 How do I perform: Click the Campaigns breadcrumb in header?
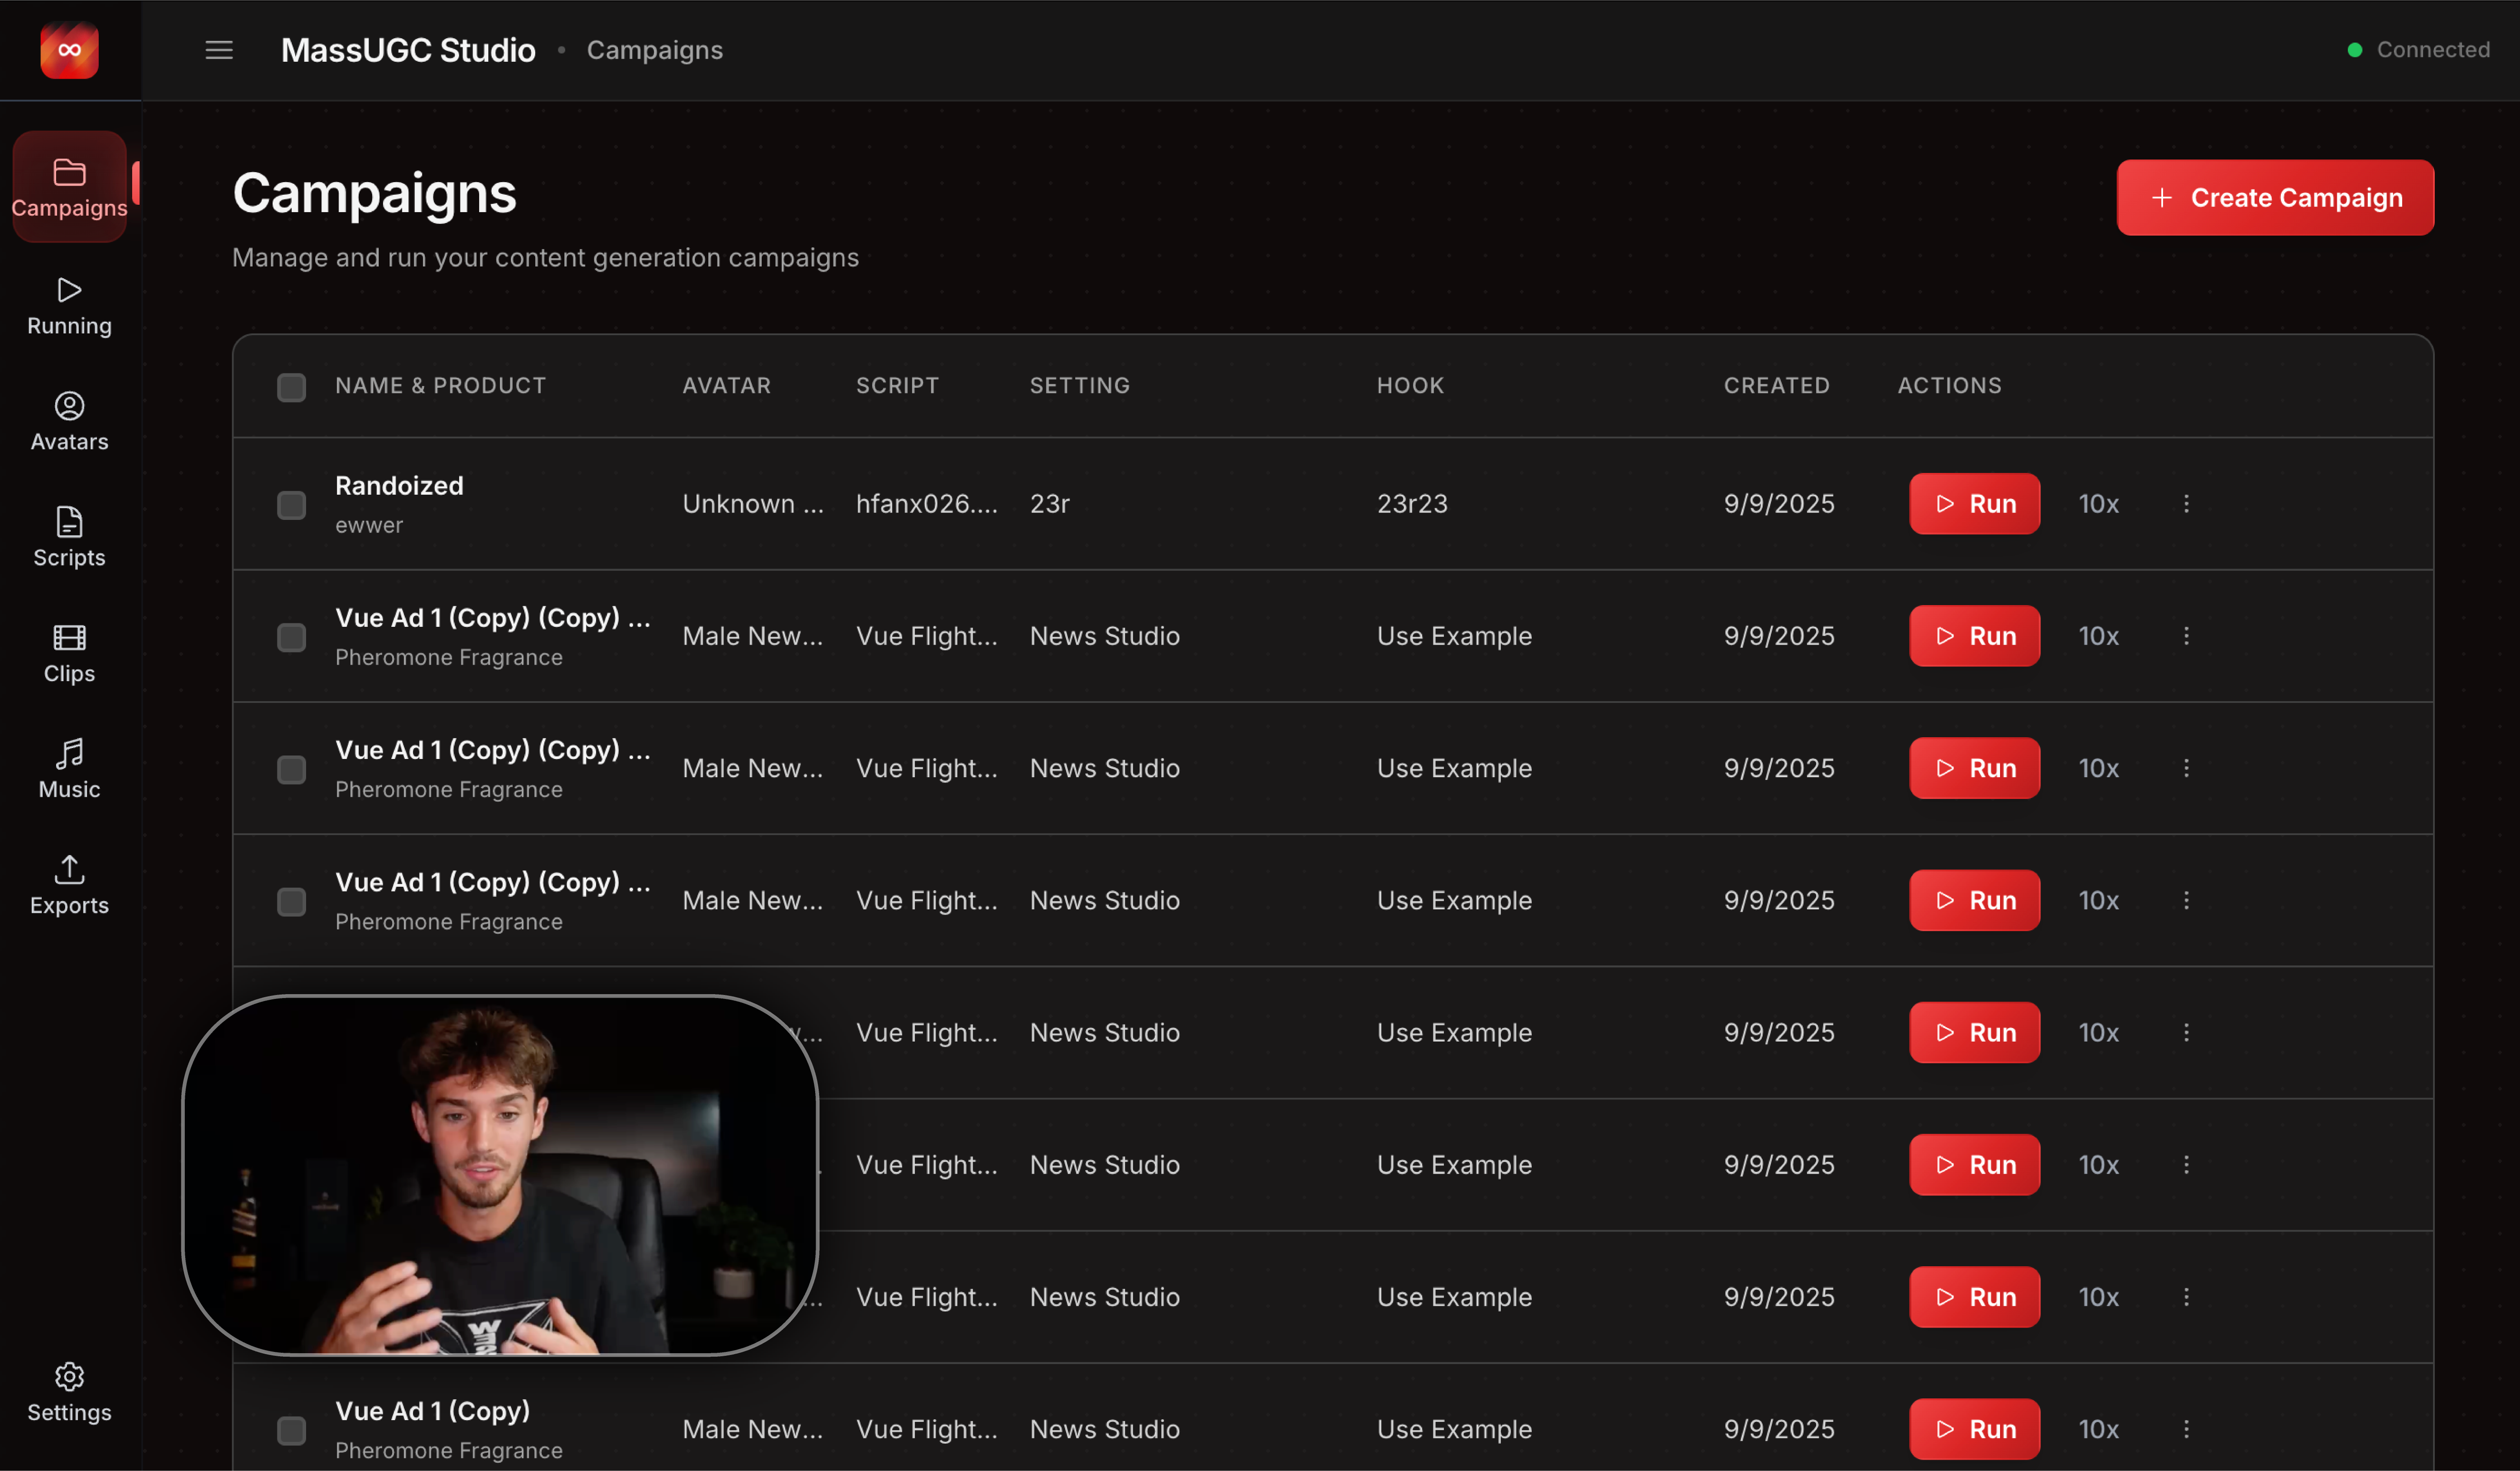654,50
